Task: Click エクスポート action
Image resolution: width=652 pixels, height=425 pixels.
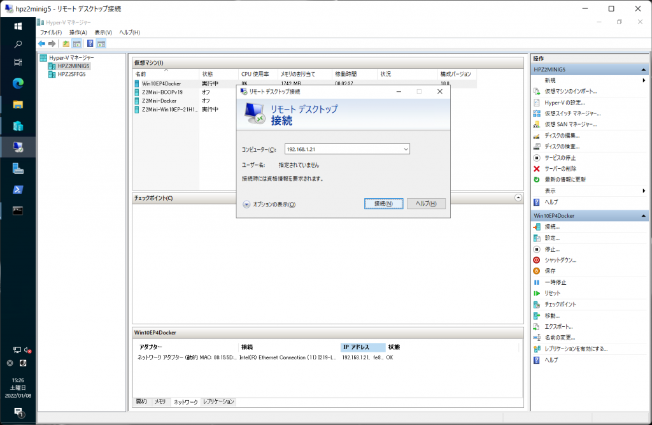Action: (x=558, y=327)
